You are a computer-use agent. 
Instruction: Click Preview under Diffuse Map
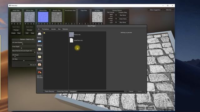click(30, 30)
